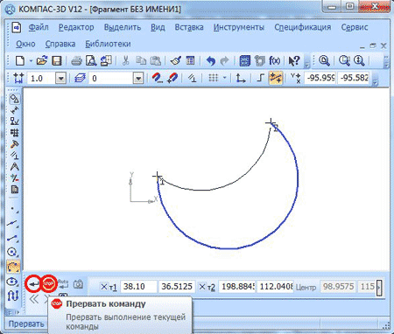Click the point 2 Y field 112.0408
Viewport: 394px width, 334px height.
pyautogui.click(x=275, y=287)
